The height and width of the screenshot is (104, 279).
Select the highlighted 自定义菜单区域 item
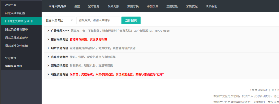21,21
